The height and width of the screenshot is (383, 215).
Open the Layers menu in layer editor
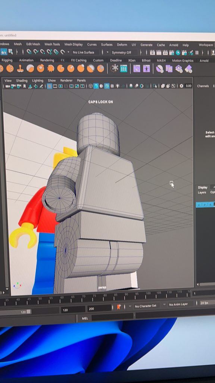click(202, 193)
